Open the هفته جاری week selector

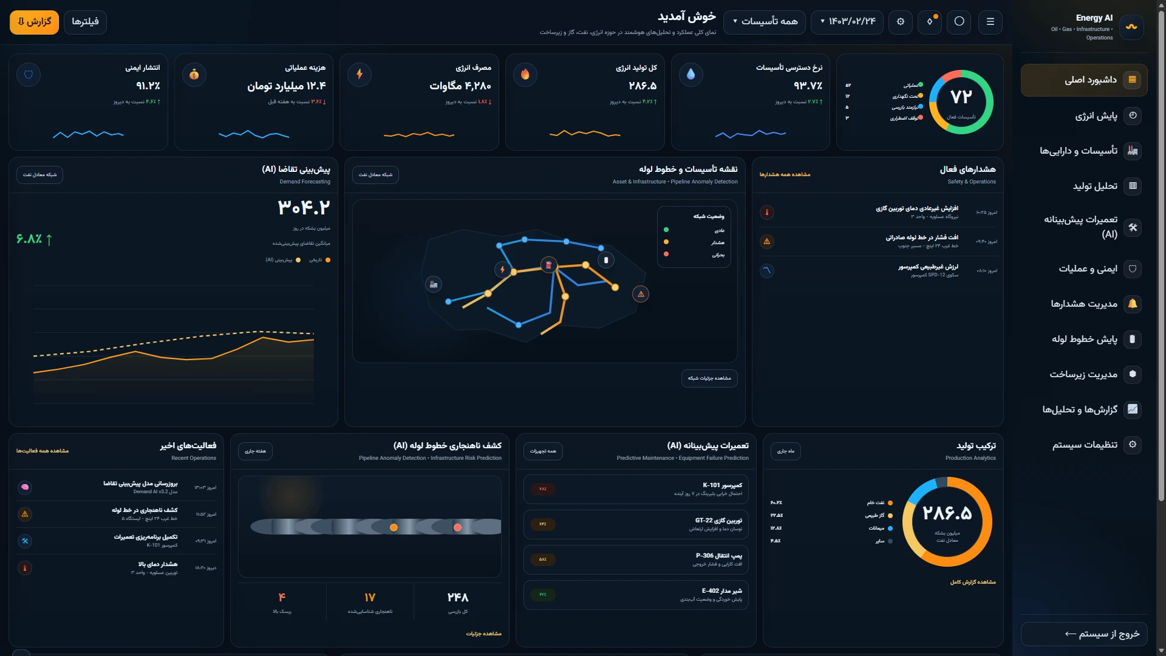point(255,451)
